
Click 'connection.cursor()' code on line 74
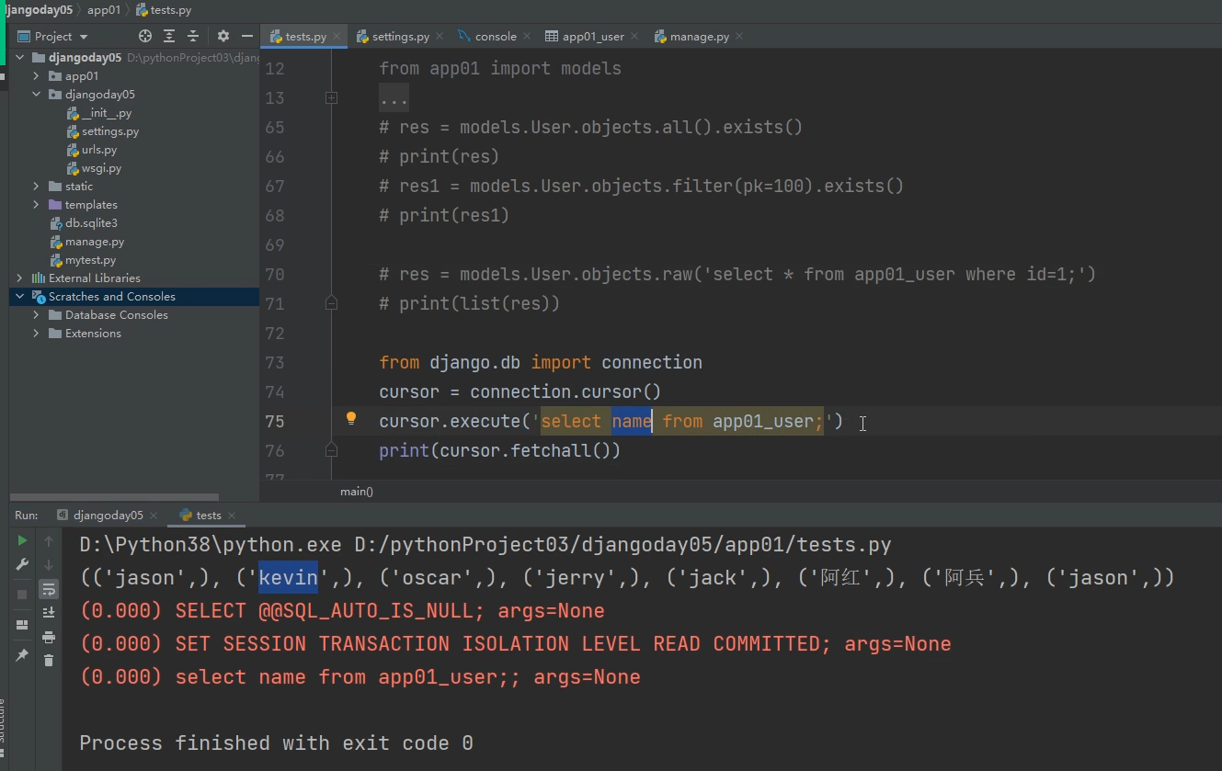[x=565, y=391]
